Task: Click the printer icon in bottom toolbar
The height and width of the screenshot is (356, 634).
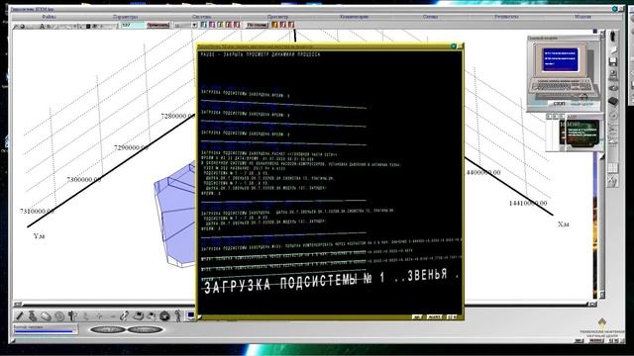Action: 139,316
